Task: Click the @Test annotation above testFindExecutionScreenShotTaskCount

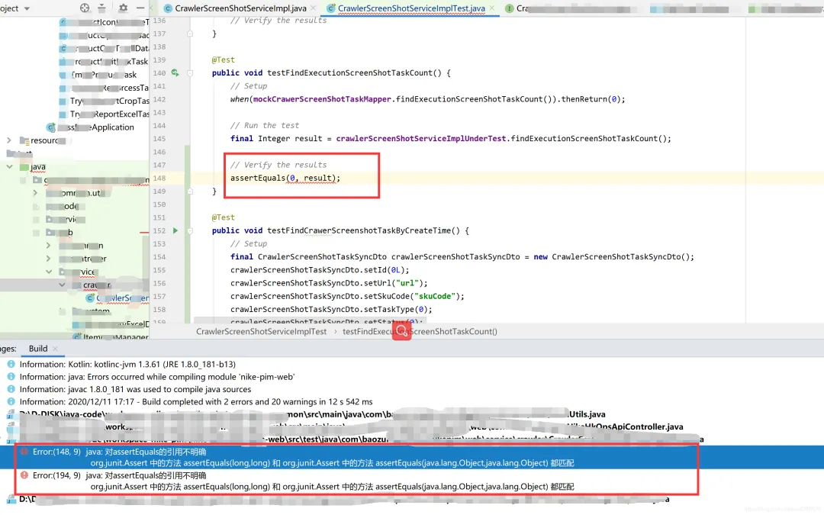Action: click(224, 60)
